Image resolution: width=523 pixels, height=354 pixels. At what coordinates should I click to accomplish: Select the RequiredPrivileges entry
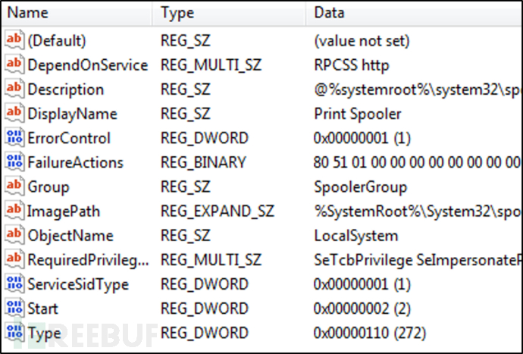tap(88, 260)
